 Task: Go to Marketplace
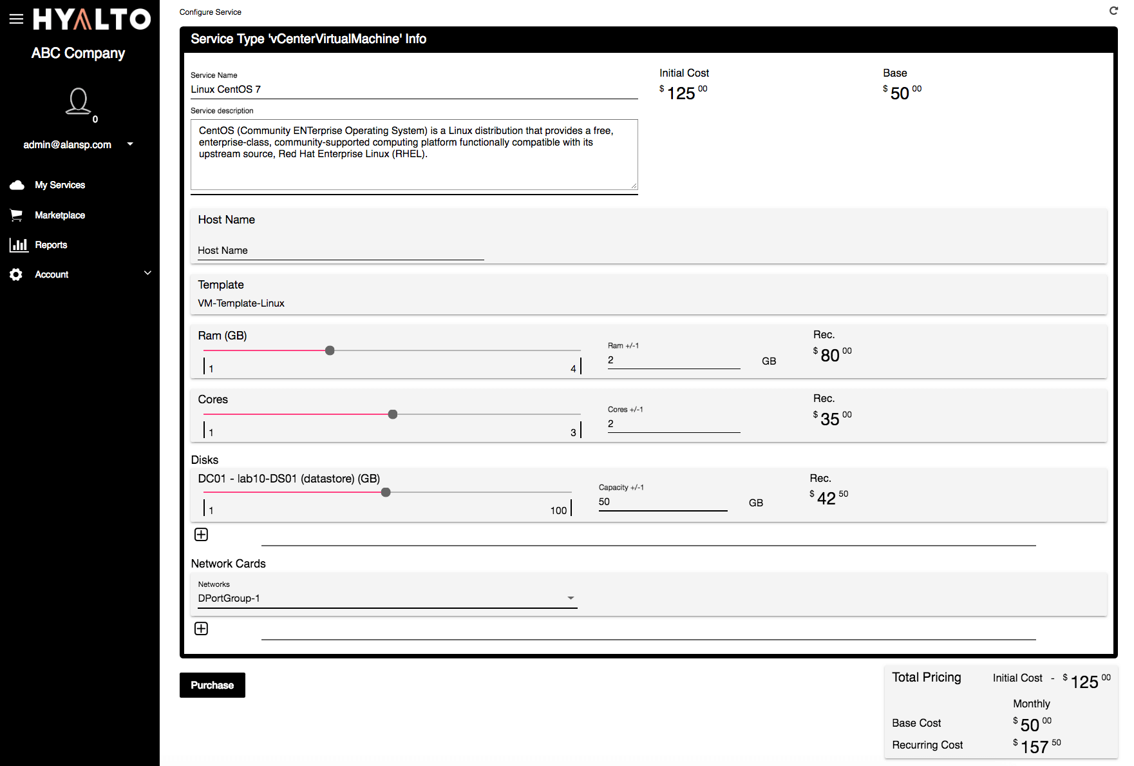pos(60,215)
